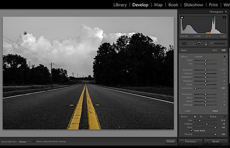The height and width of the screenshot is (148, 230).
Task: Switch to brush A
Action: coord(195,117)
